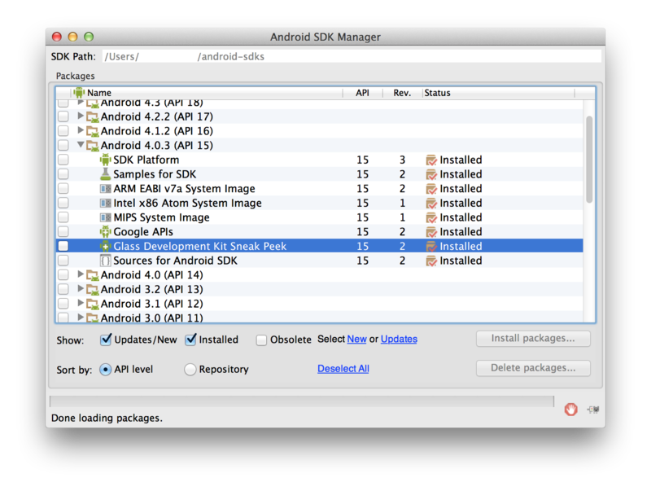This screenshot has width=651, height=491.
Task: Click the Android 4.1.2 (API 16) folder icon
Action: [93, 131]
